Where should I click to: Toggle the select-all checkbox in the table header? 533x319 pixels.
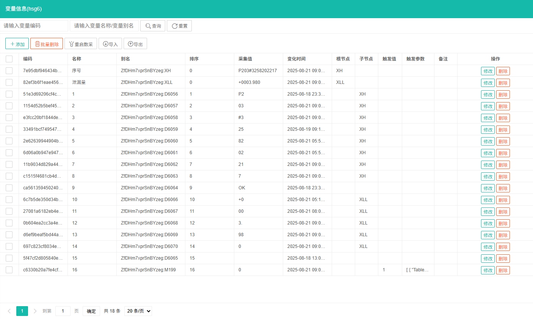(x=9, y=59)
